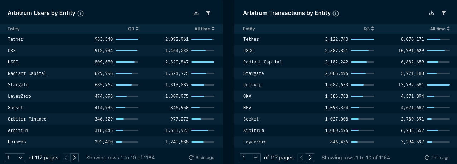
Task: Open page number dropdown in Transactions table
Action: pos(250,157)
